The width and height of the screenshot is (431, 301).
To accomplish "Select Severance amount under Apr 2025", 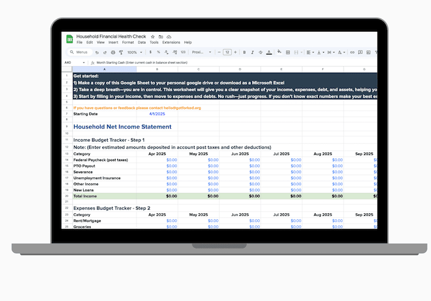I will click(x=157, y=172).
